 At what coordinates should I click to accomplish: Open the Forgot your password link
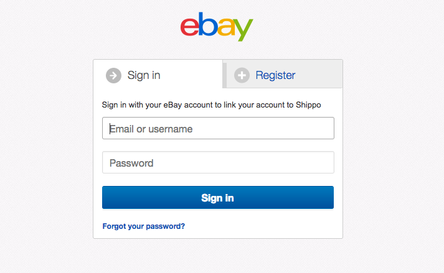pos(144,226)
